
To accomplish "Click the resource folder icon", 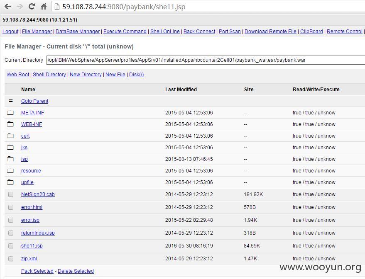I will pos(10,170).
